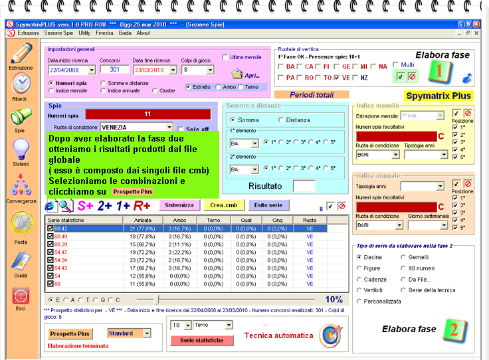This screenshot has height=360, width=489.
Task: Click the magnifier document icon
Action: pyautogui.click(x=66, y=206)
